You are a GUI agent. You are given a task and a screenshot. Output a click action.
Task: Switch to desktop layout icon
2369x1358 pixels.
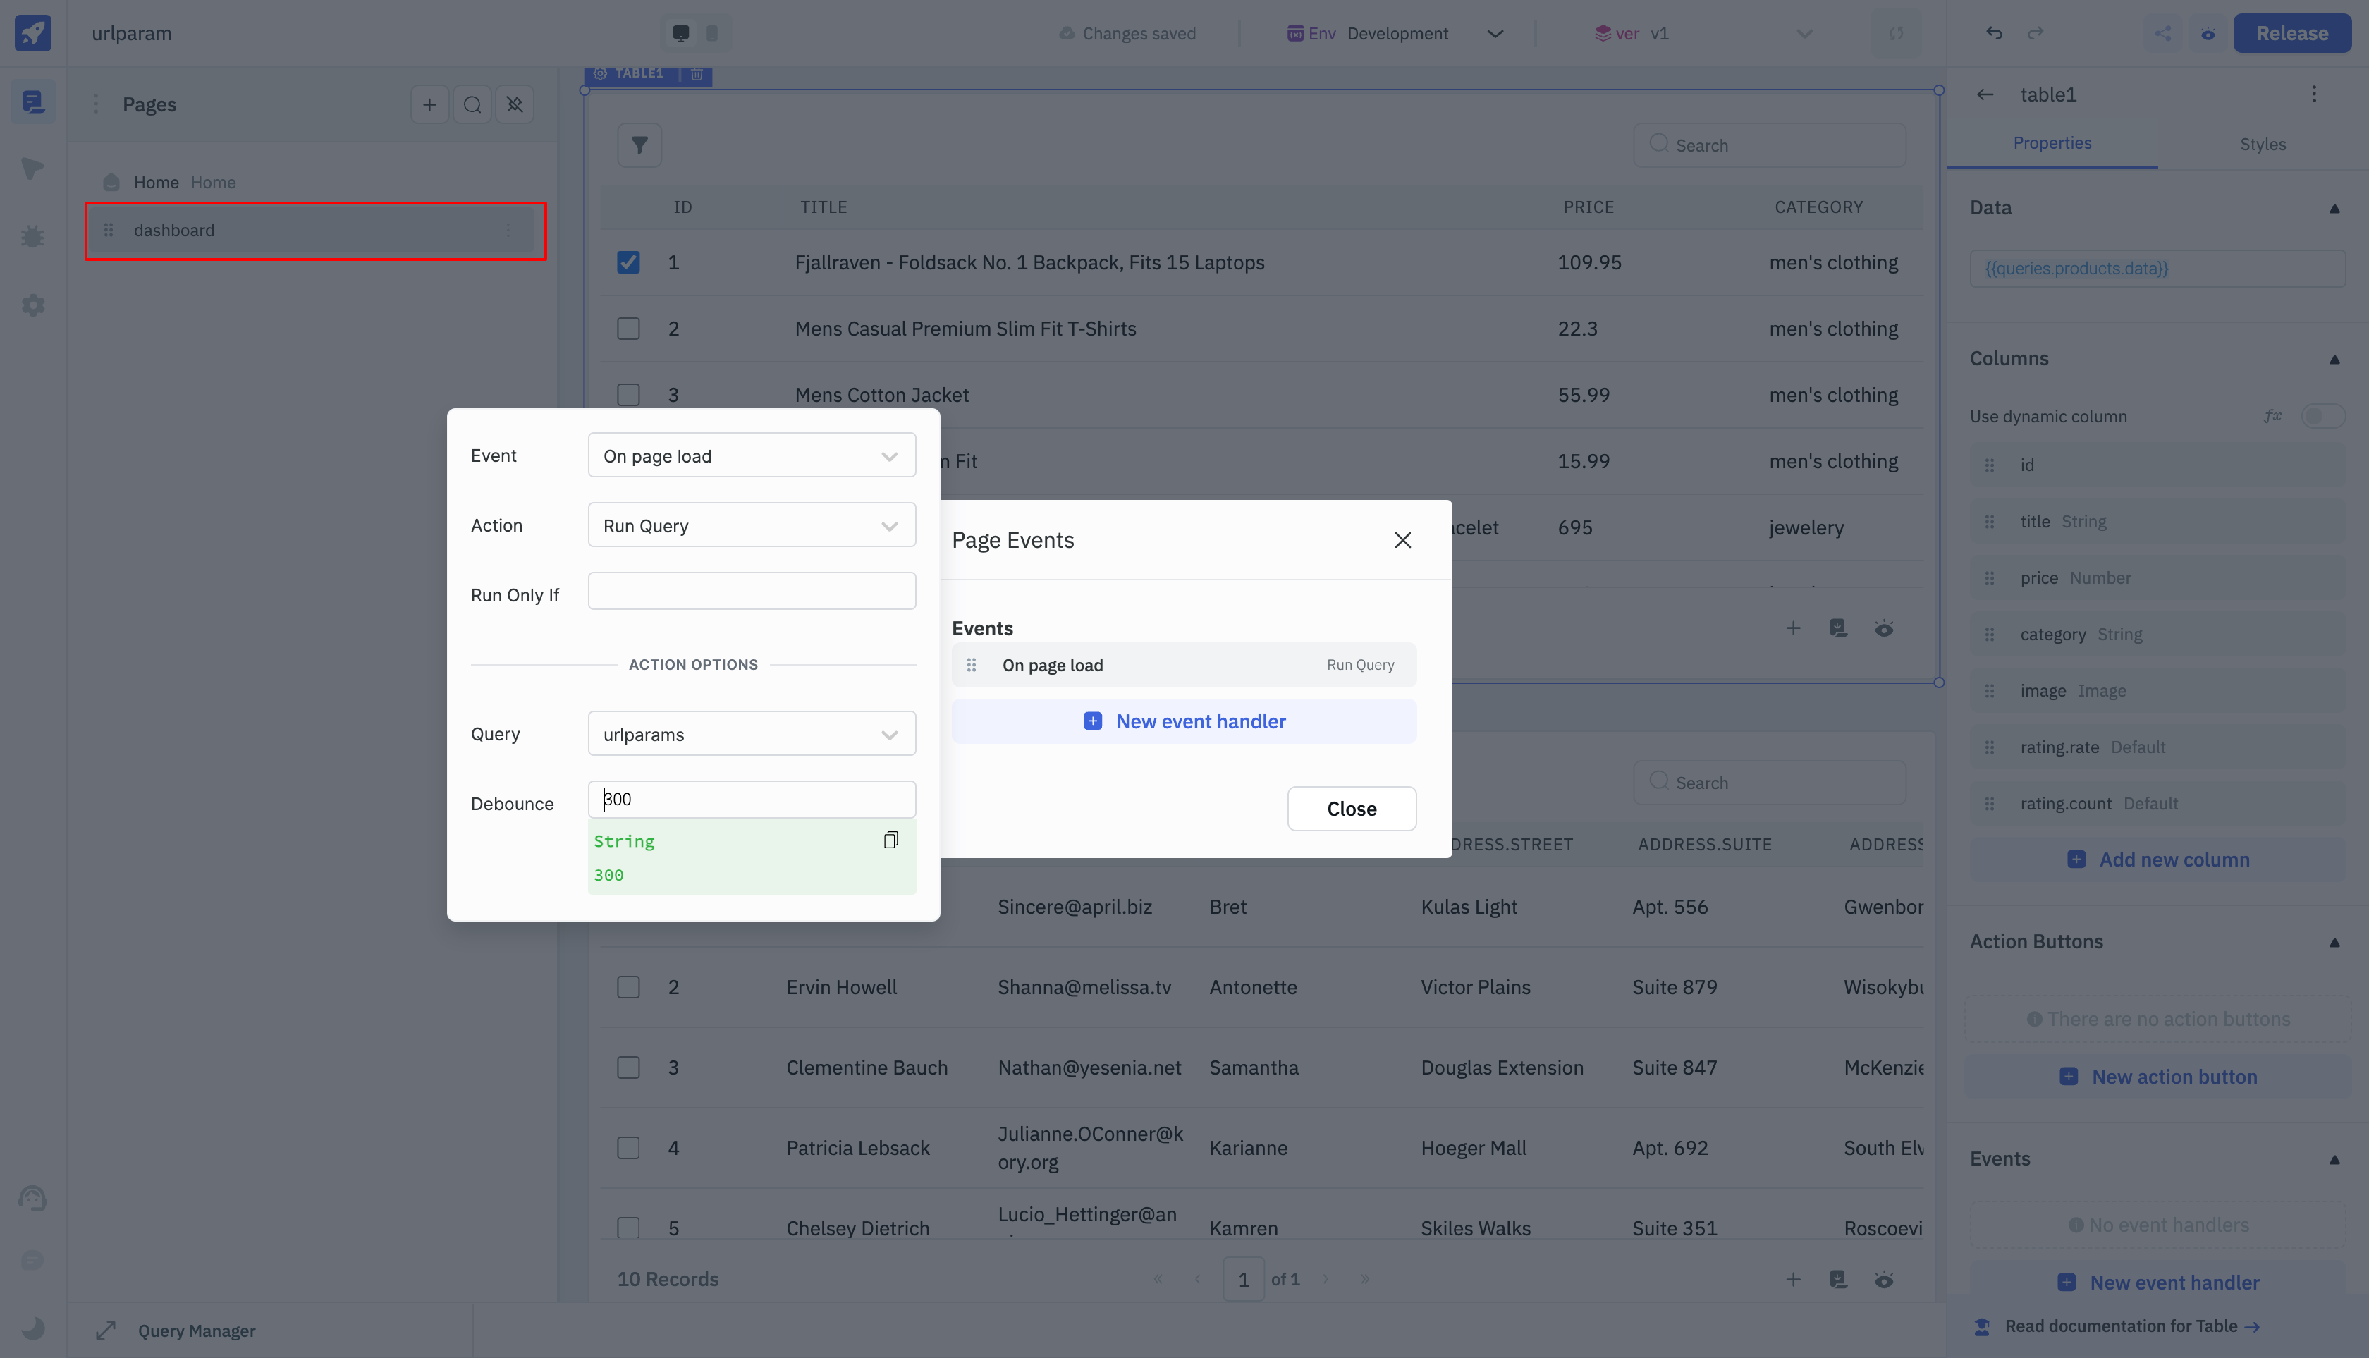pyautogui.click(x=681, y=34)
